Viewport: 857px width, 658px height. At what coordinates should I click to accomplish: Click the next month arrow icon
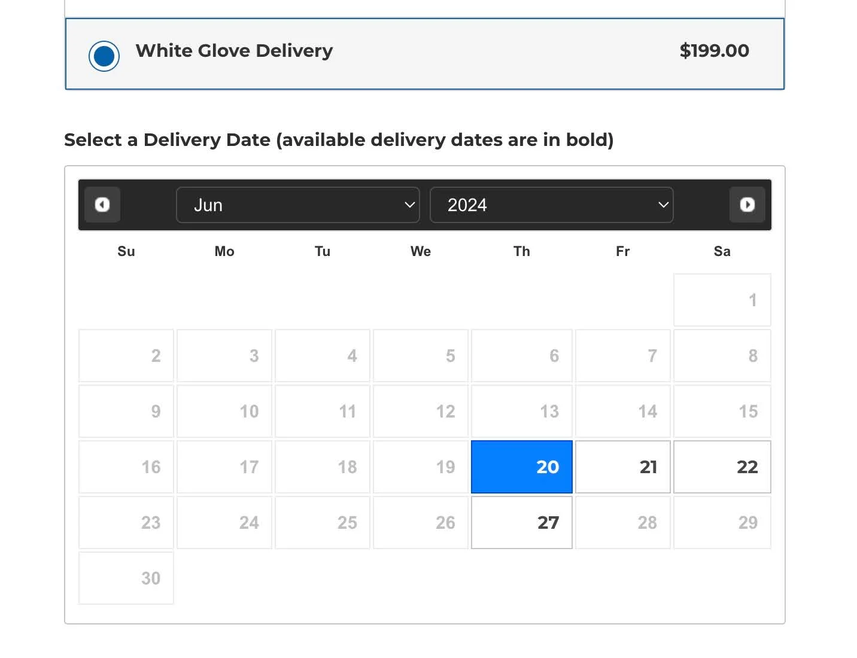pos(747,205)
